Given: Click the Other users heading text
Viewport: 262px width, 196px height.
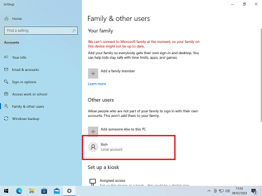Looking at the screenshot, I should coord(101,100).
